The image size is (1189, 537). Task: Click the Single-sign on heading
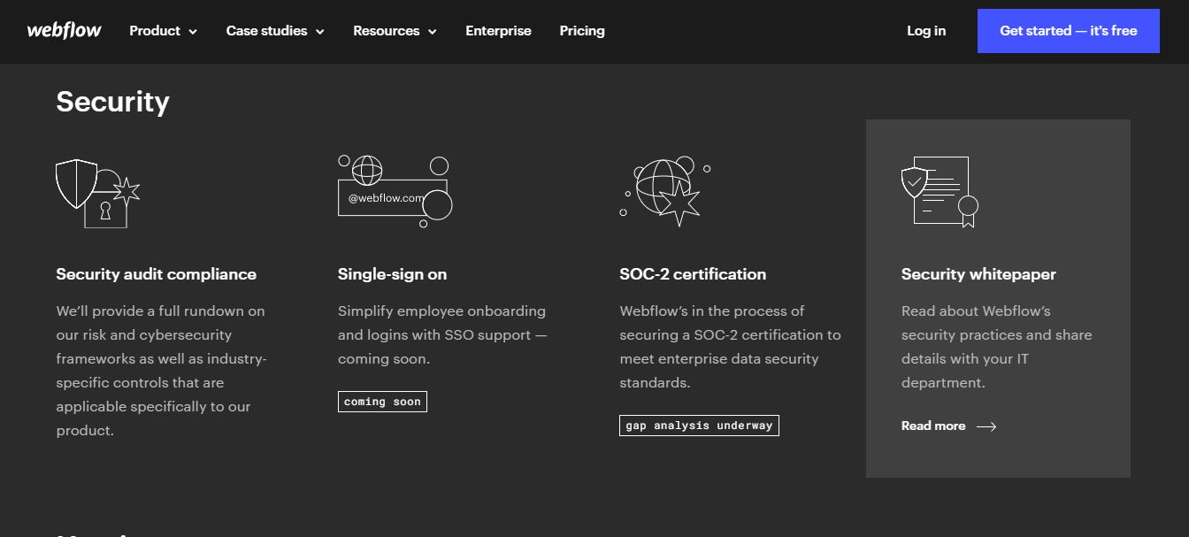[392, 274]
